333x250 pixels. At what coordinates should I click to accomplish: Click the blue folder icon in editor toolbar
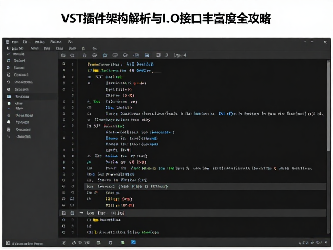(105, 55)
